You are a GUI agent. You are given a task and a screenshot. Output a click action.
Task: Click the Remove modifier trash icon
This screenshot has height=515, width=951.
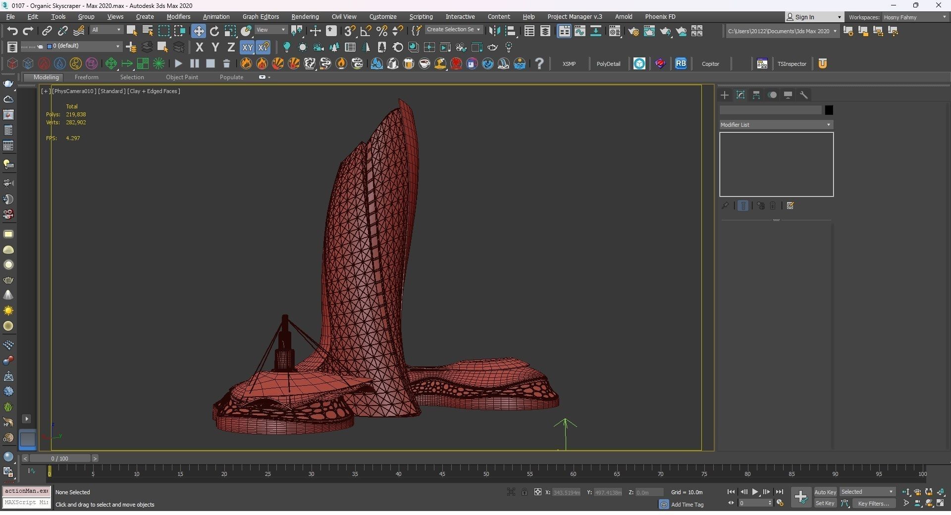coord(773,206)
